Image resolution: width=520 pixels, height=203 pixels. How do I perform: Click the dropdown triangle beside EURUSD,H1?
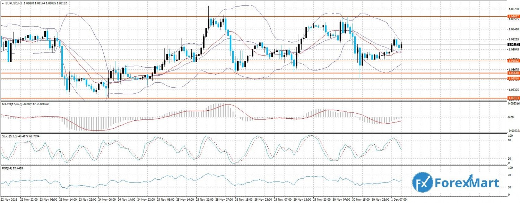(x=3, y=3)
